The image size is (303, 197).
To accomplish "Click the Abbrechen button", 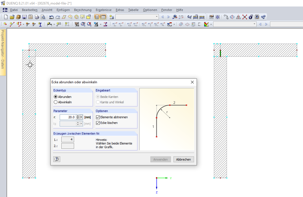I will pos(184,159).
